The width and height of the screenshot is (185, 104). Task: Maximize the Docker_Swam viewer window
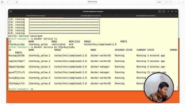(x=179, y=2)
